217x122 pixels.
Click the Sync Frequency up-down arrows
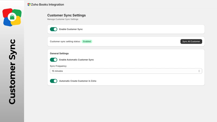point(199,71)
